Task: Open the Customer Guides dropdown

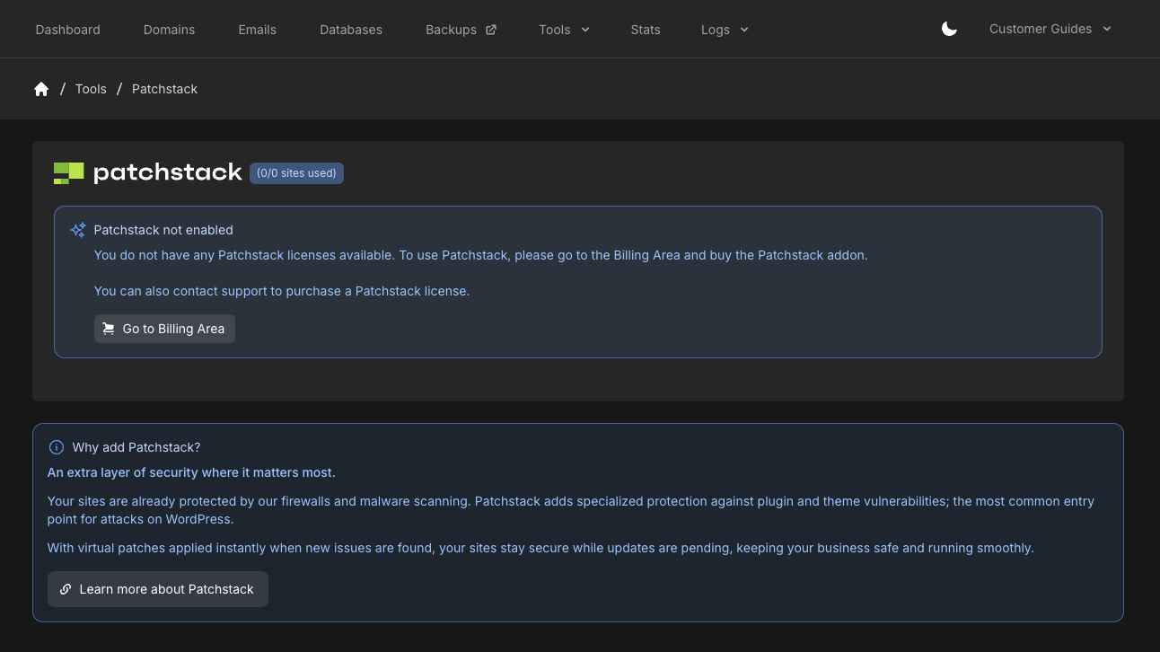Action: tap(1050, 29)
